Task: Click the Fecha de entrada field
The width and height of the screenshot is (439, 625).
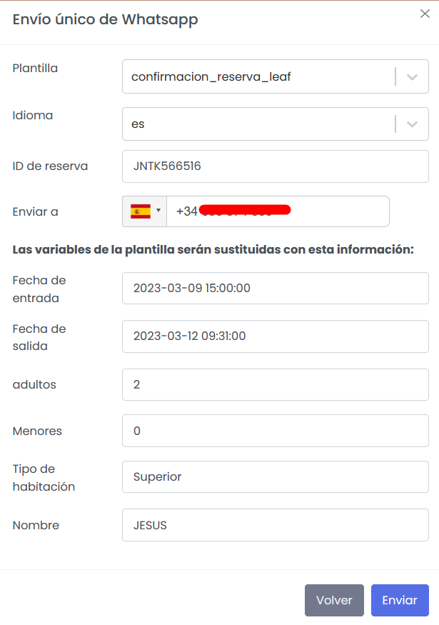Action: 275,289
